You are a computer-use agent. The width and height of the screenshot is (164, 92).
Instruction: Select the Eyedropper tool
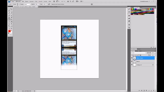[11, 13]
